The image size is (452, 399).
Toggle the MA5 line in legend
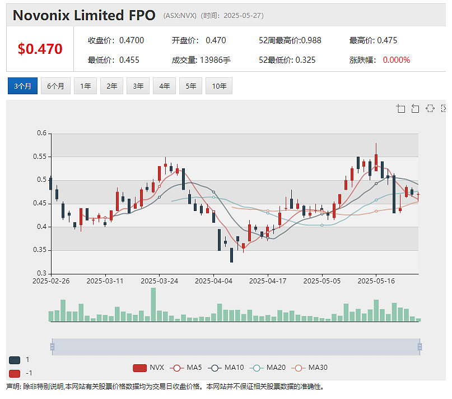pyautogui.click(x=186, y=368)
